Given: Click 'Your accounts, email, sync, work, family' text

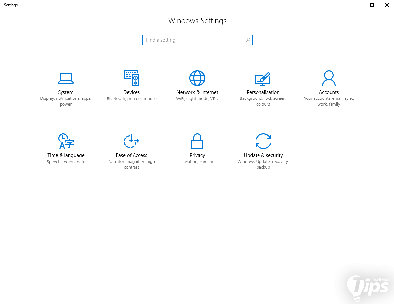Looking at the screenshot, I should coord(329,101).
